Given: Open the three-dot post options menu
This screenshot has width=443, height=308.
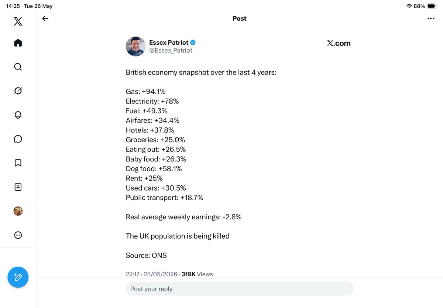Looking at the screenshot, I should click(x=431, y=18).
